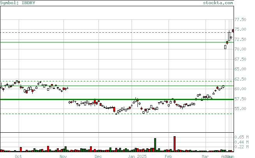Image resolution: width=255 pixels, height=158 pixels.
Task: Select the 77.50 price axis label
Action: click(x=240, y=19)
